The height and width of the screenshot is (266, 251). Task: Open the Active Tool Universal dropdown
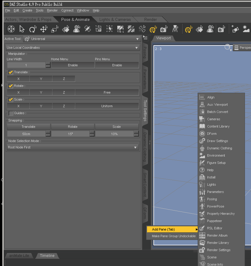point(82,39)
